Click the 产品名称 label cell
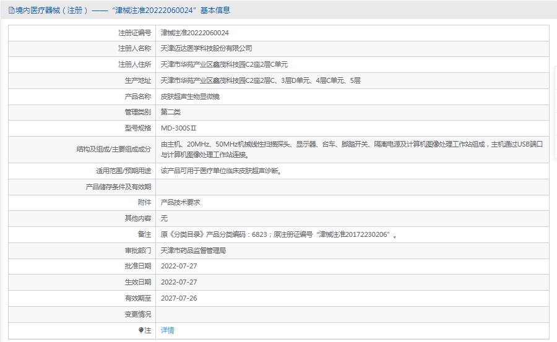 coord(82,96)
